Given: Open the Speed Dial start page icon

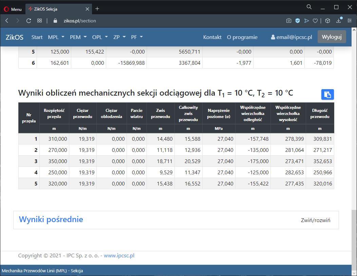Looking at the screenshot, I should click(40, 21).
